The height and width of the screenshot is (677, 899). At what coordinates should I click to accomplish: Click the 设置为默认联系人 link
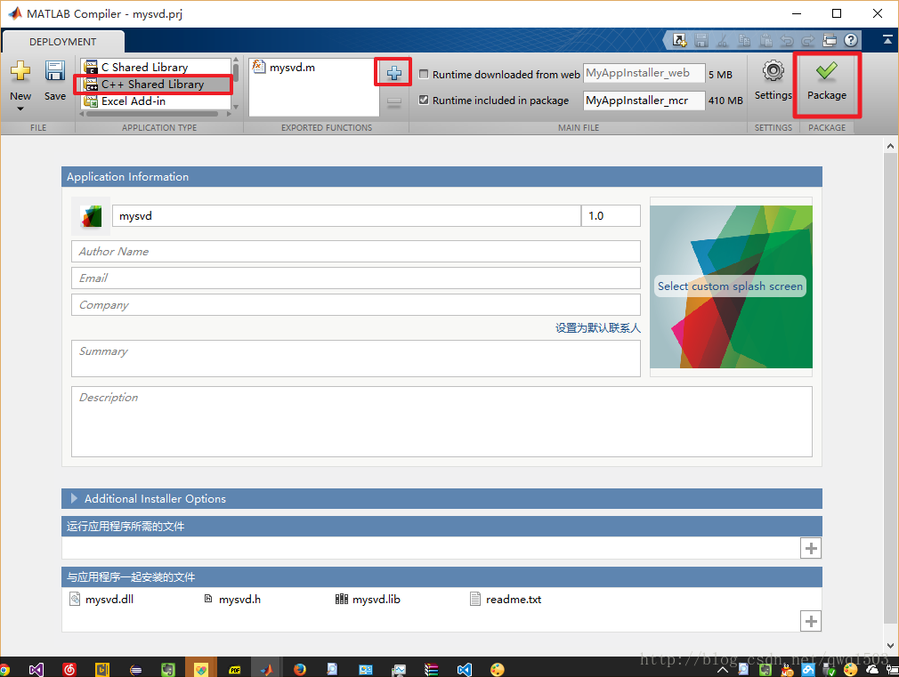pyautogui.click(x=597, y=328)
